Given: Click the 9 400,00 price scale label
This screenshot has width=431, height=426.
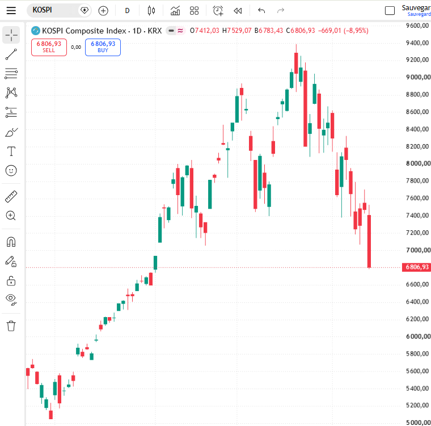Looking at the screenshot, I should (x=417, y=43).
